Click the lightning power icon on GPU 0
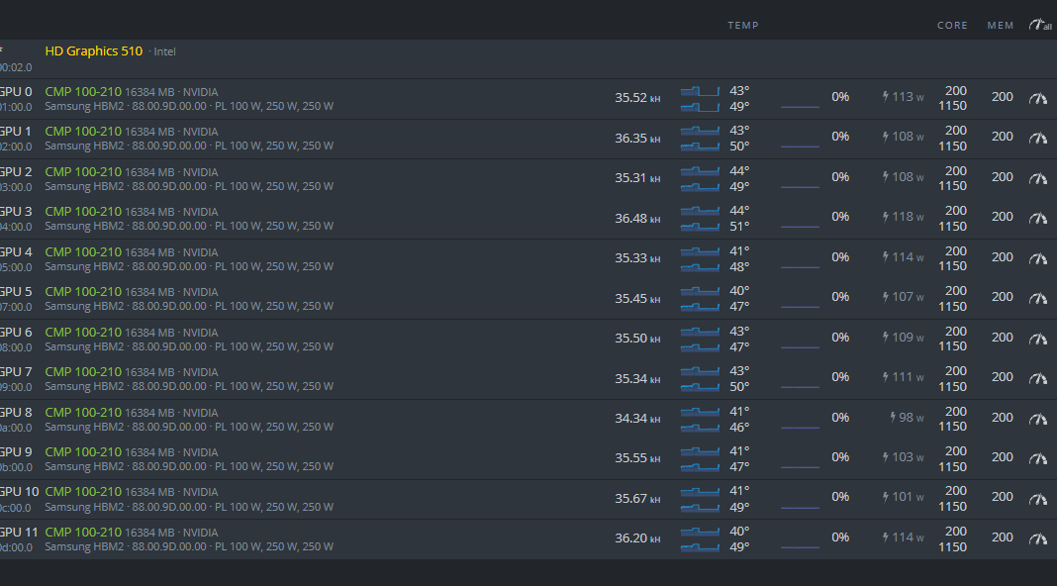The height and width of the screenshot is (586, 1057). tap(886, 97)
